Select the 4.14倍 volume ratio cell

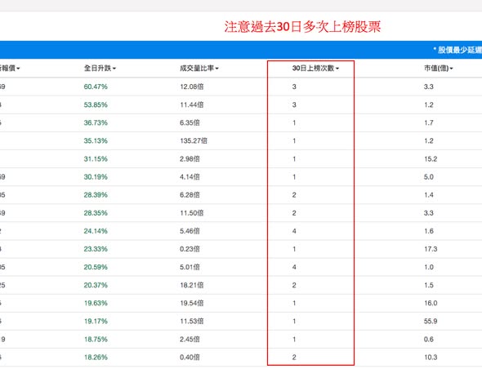[190, 177]
